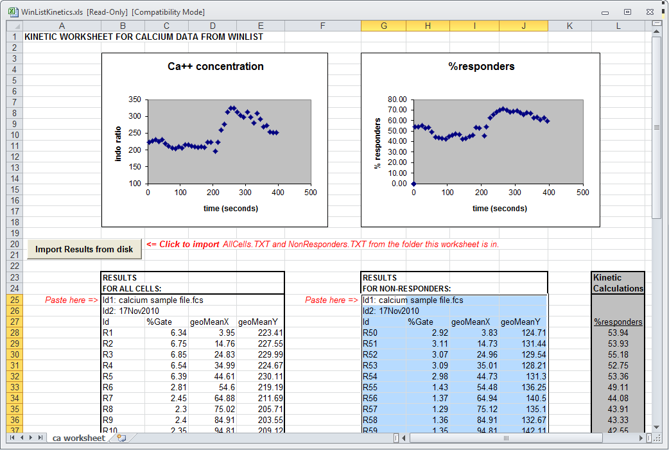Screen dimensions: 669x450
Task: Restore down the workbook window
Action: 627,12
